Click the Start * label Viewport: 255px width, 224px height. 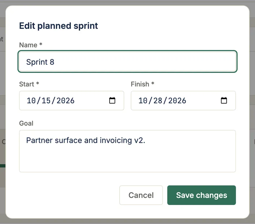click(29, 84)
